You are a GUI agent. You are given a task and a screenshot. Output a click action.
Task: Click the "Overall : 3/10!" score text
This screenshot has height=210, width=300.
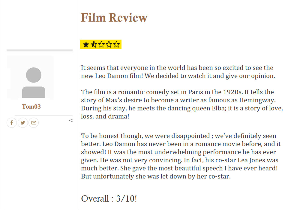coord(109,199)
